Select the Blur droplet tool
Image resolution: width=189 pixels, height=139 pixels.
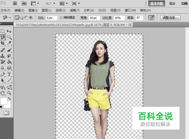[x=3, y=67]
